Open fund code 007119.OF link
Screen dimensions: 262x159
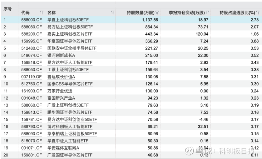31,77
